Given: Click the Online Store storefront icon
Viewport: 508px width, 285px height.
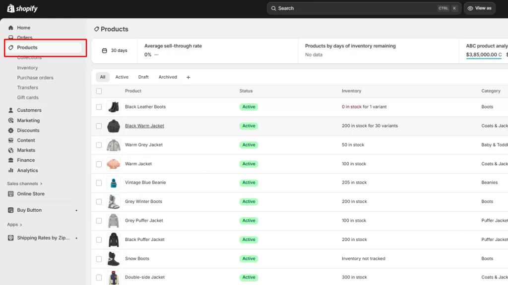Looking at the screenshot, I should pyautogui.click(x=11, y=194).
